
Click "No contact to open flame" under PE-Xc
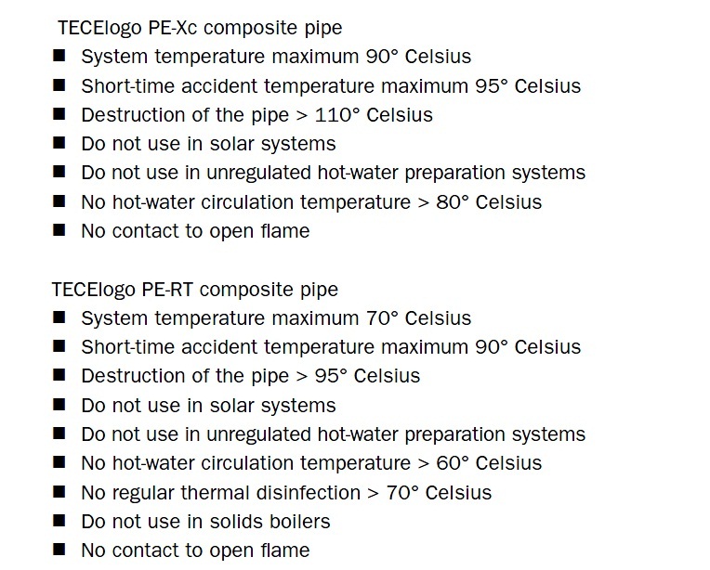point(195,230)
